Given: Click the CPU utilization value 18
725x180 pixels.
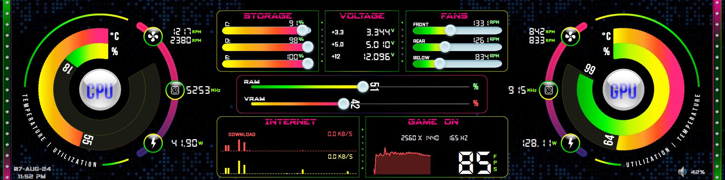Looking at the screenshot, I should click(67, 68).
